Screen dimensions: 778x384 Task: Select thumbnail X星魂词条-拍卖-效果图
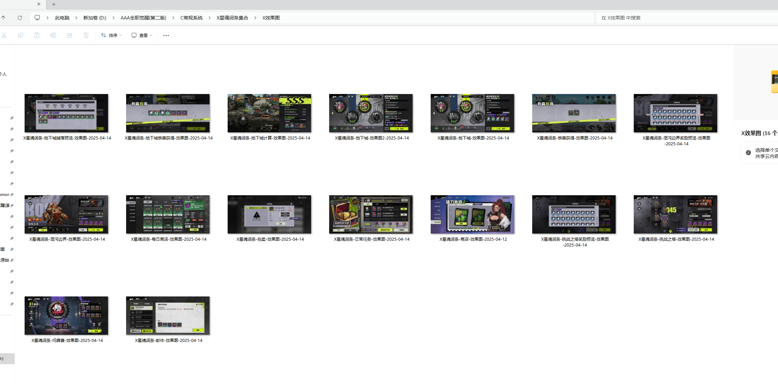click(269, 214)
